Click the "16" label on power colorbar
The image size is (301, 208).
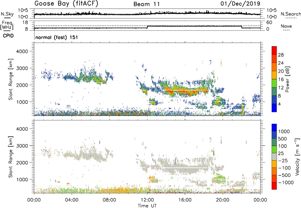pyautogui.click(x=281, y=80)
